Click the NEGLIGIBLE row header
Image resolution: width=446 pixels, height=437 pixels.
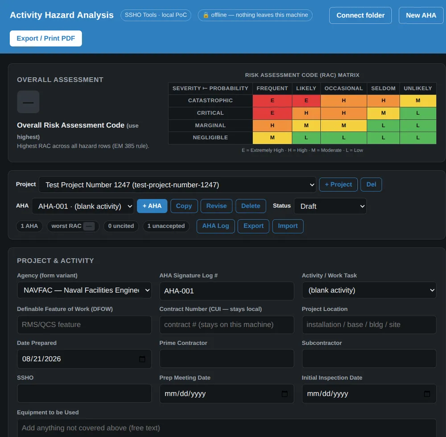click(x=211, y=138)
